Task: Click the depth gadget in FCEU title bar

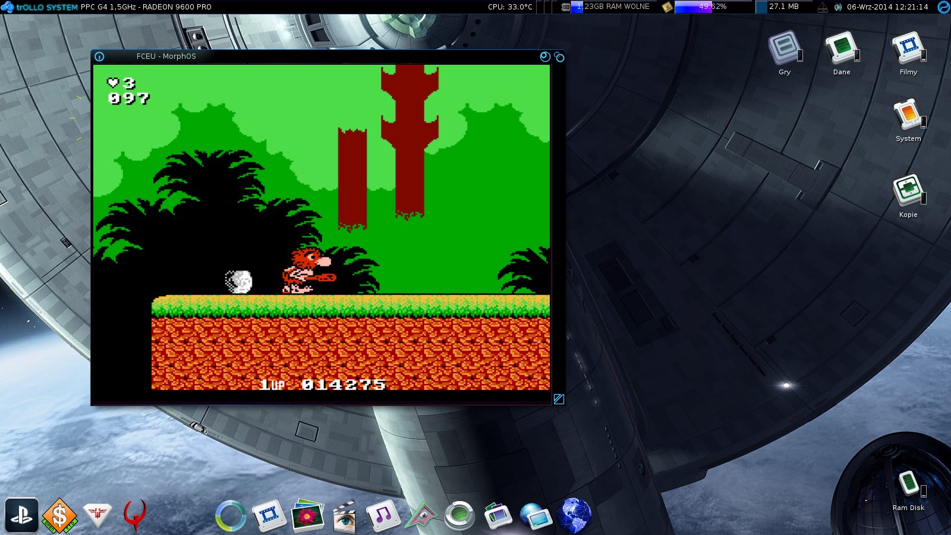Action: pos(559,56)
